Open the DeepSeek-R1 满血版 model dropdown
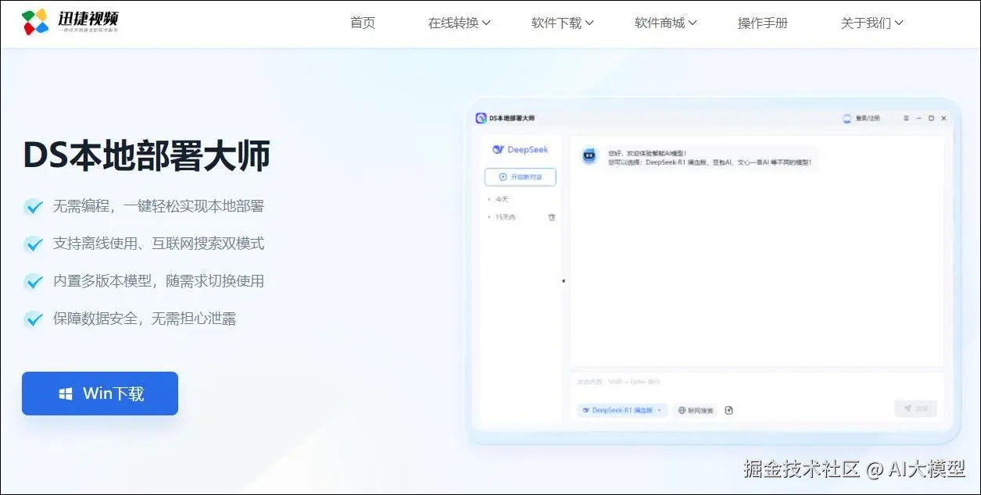 point(621,410)
